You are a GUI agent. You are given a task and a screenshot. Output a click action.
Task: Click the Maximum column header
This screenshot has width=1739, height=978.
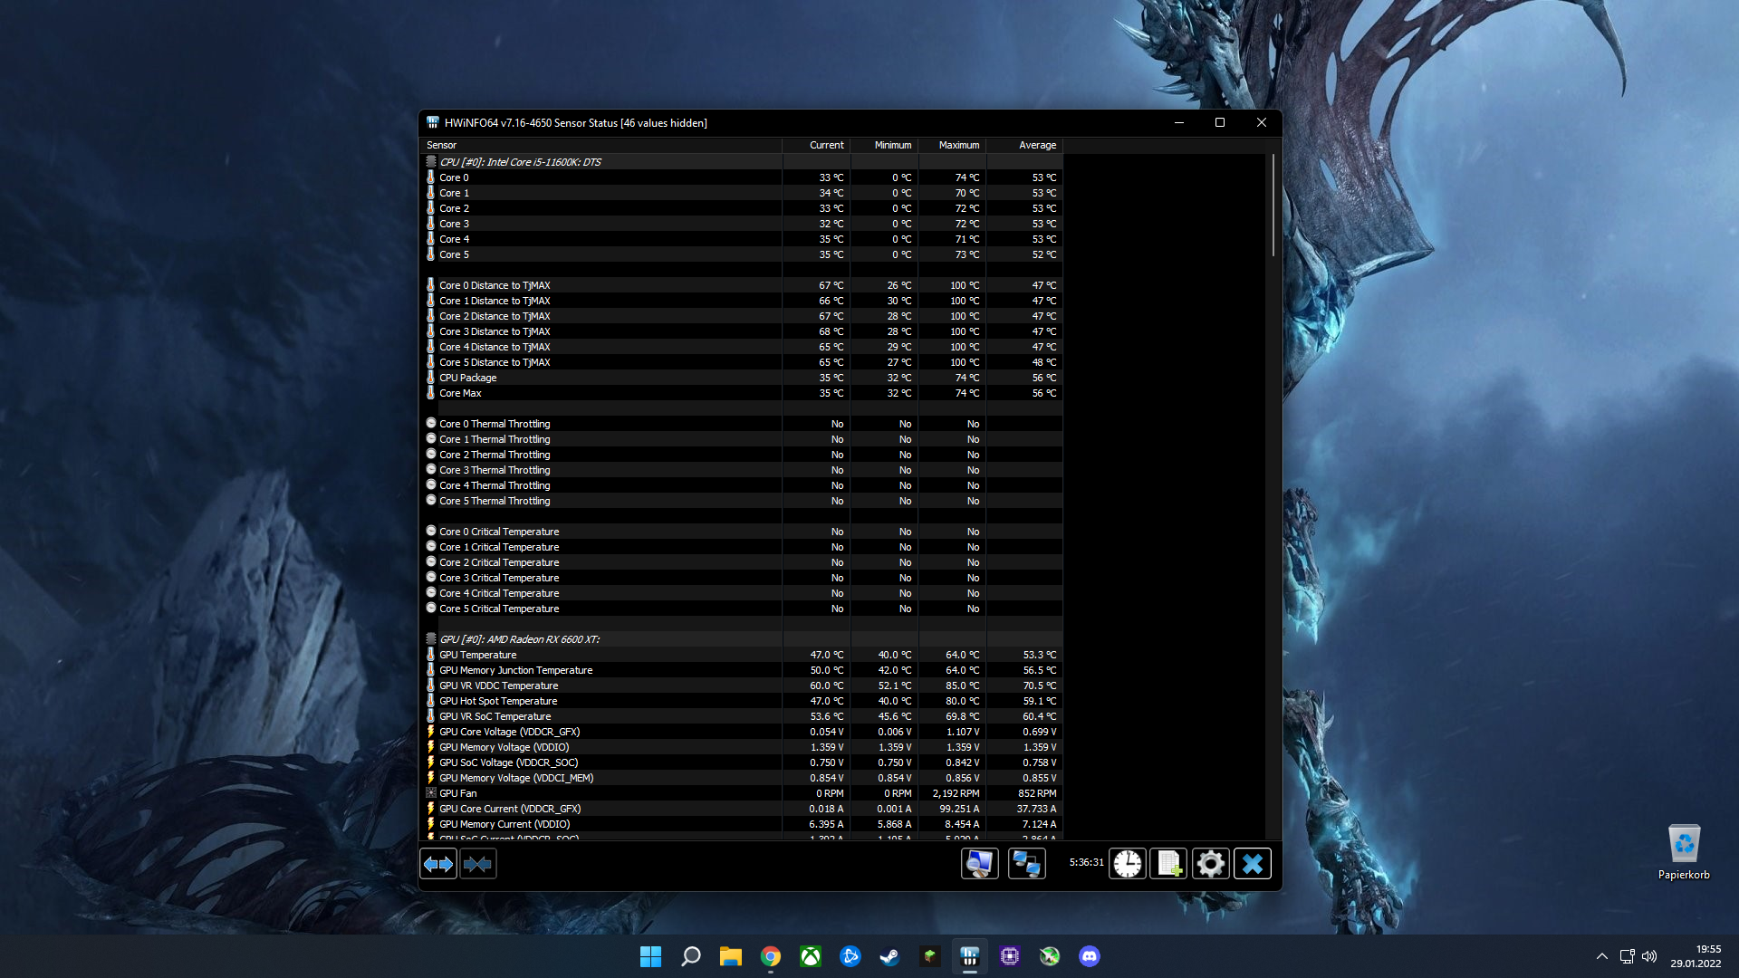(958, 145)
